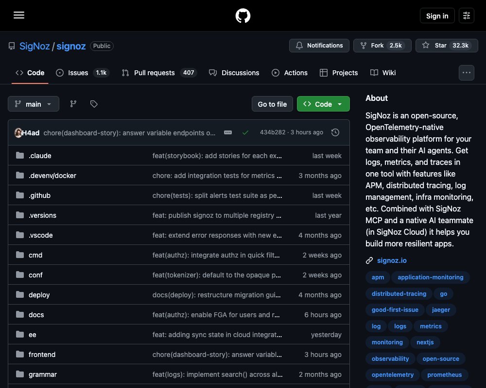Open the .github folder
The image size is (486, 388).
[x=39, y=195]
